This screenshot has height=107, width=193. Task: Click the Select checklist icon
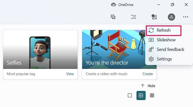coord(133,17)
